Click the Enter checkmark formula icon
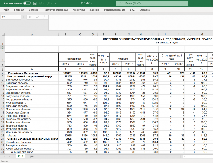Screen dimensions: 213x163 pos(37,17)
